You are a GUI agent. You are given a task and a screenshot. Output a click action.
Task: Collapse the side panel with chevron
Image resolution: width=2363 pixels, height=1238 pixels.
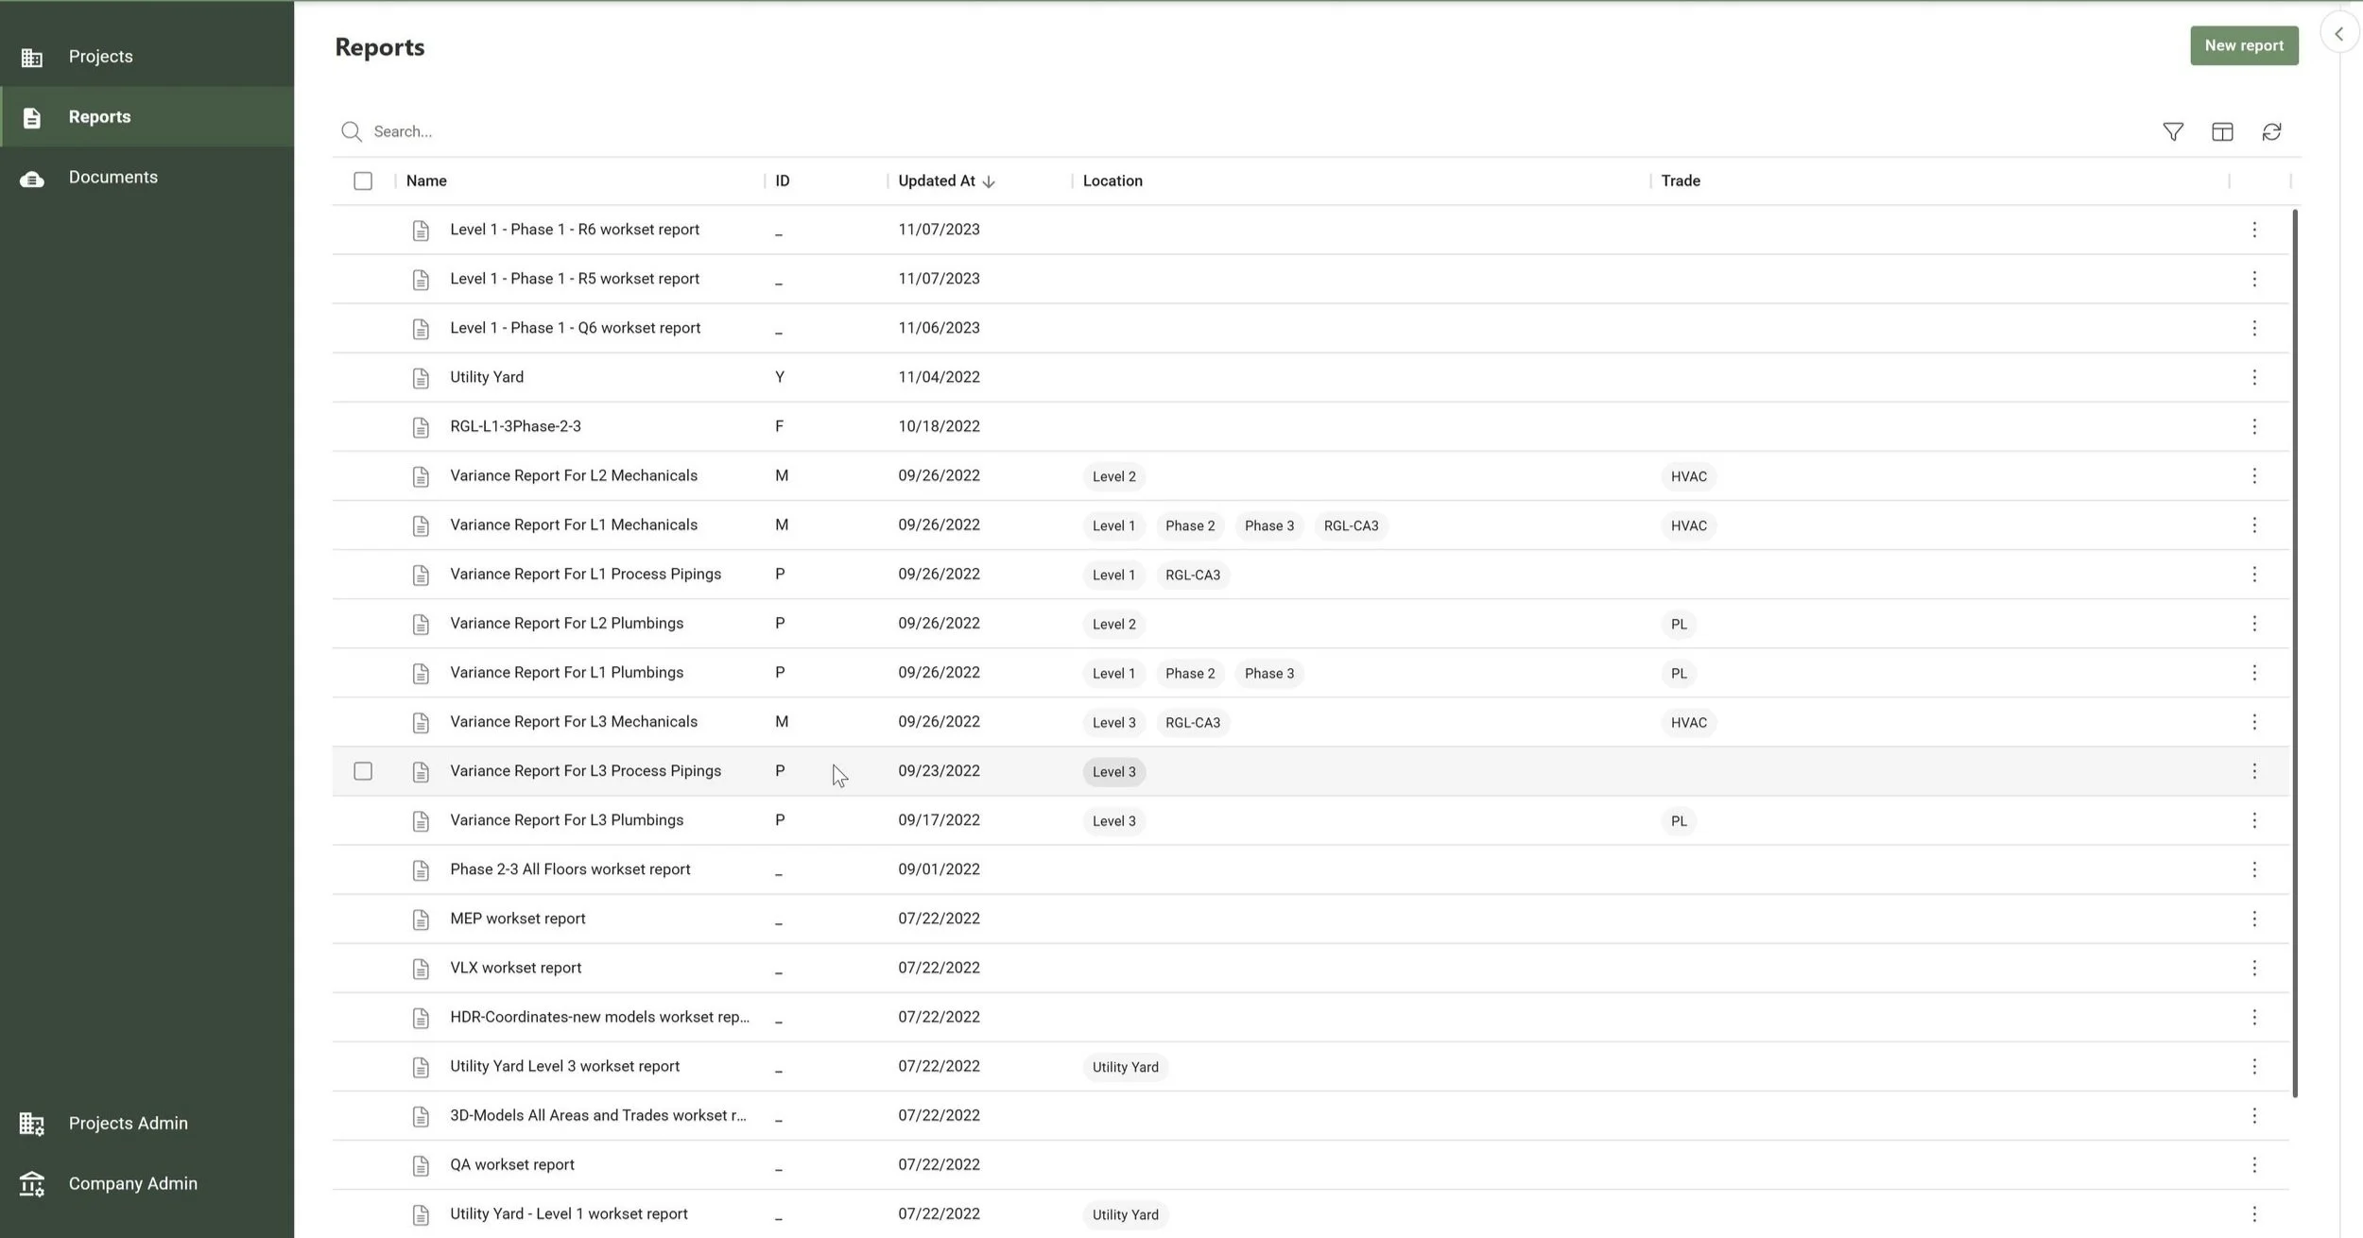point(2338,34)
